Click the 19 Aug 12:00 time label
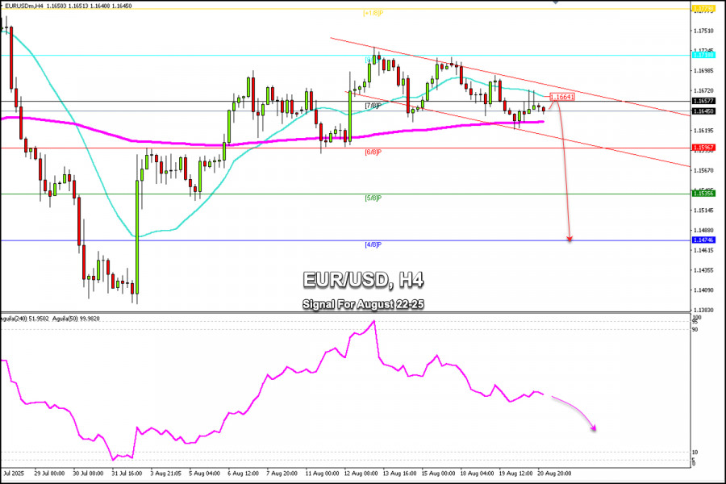The width and height of the screenshot is (726, 484). (515, 474)
